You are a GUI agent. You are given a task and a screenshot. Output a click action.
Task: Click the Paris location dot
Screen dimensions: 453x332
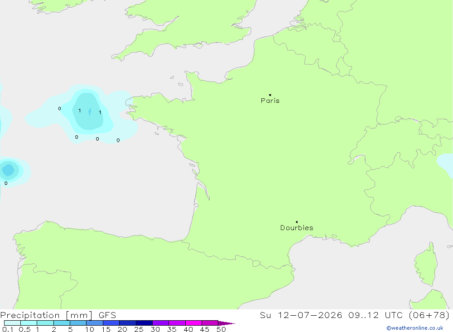[x=270, y=95]
